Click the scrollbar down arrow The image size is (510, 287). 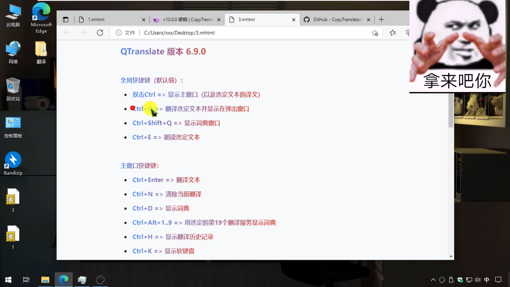point(451,256)
